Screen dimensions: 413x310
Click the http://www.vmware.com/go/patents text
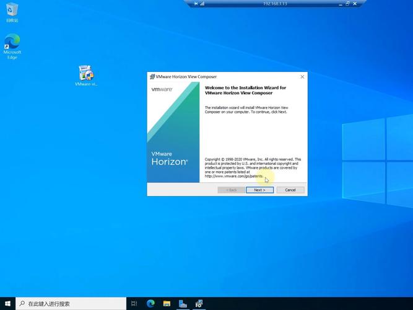tap(233, 176)
